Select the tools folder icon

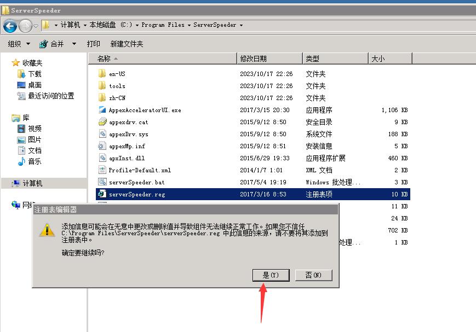(102, 86)
